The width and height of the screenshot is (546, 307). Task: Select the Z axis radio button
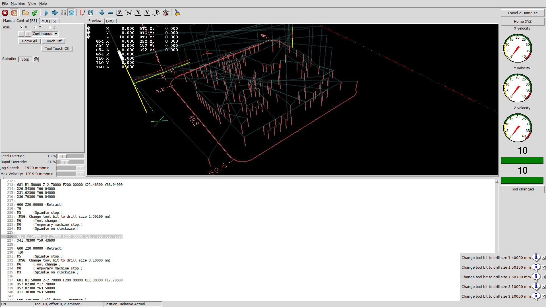pos(50,27)
